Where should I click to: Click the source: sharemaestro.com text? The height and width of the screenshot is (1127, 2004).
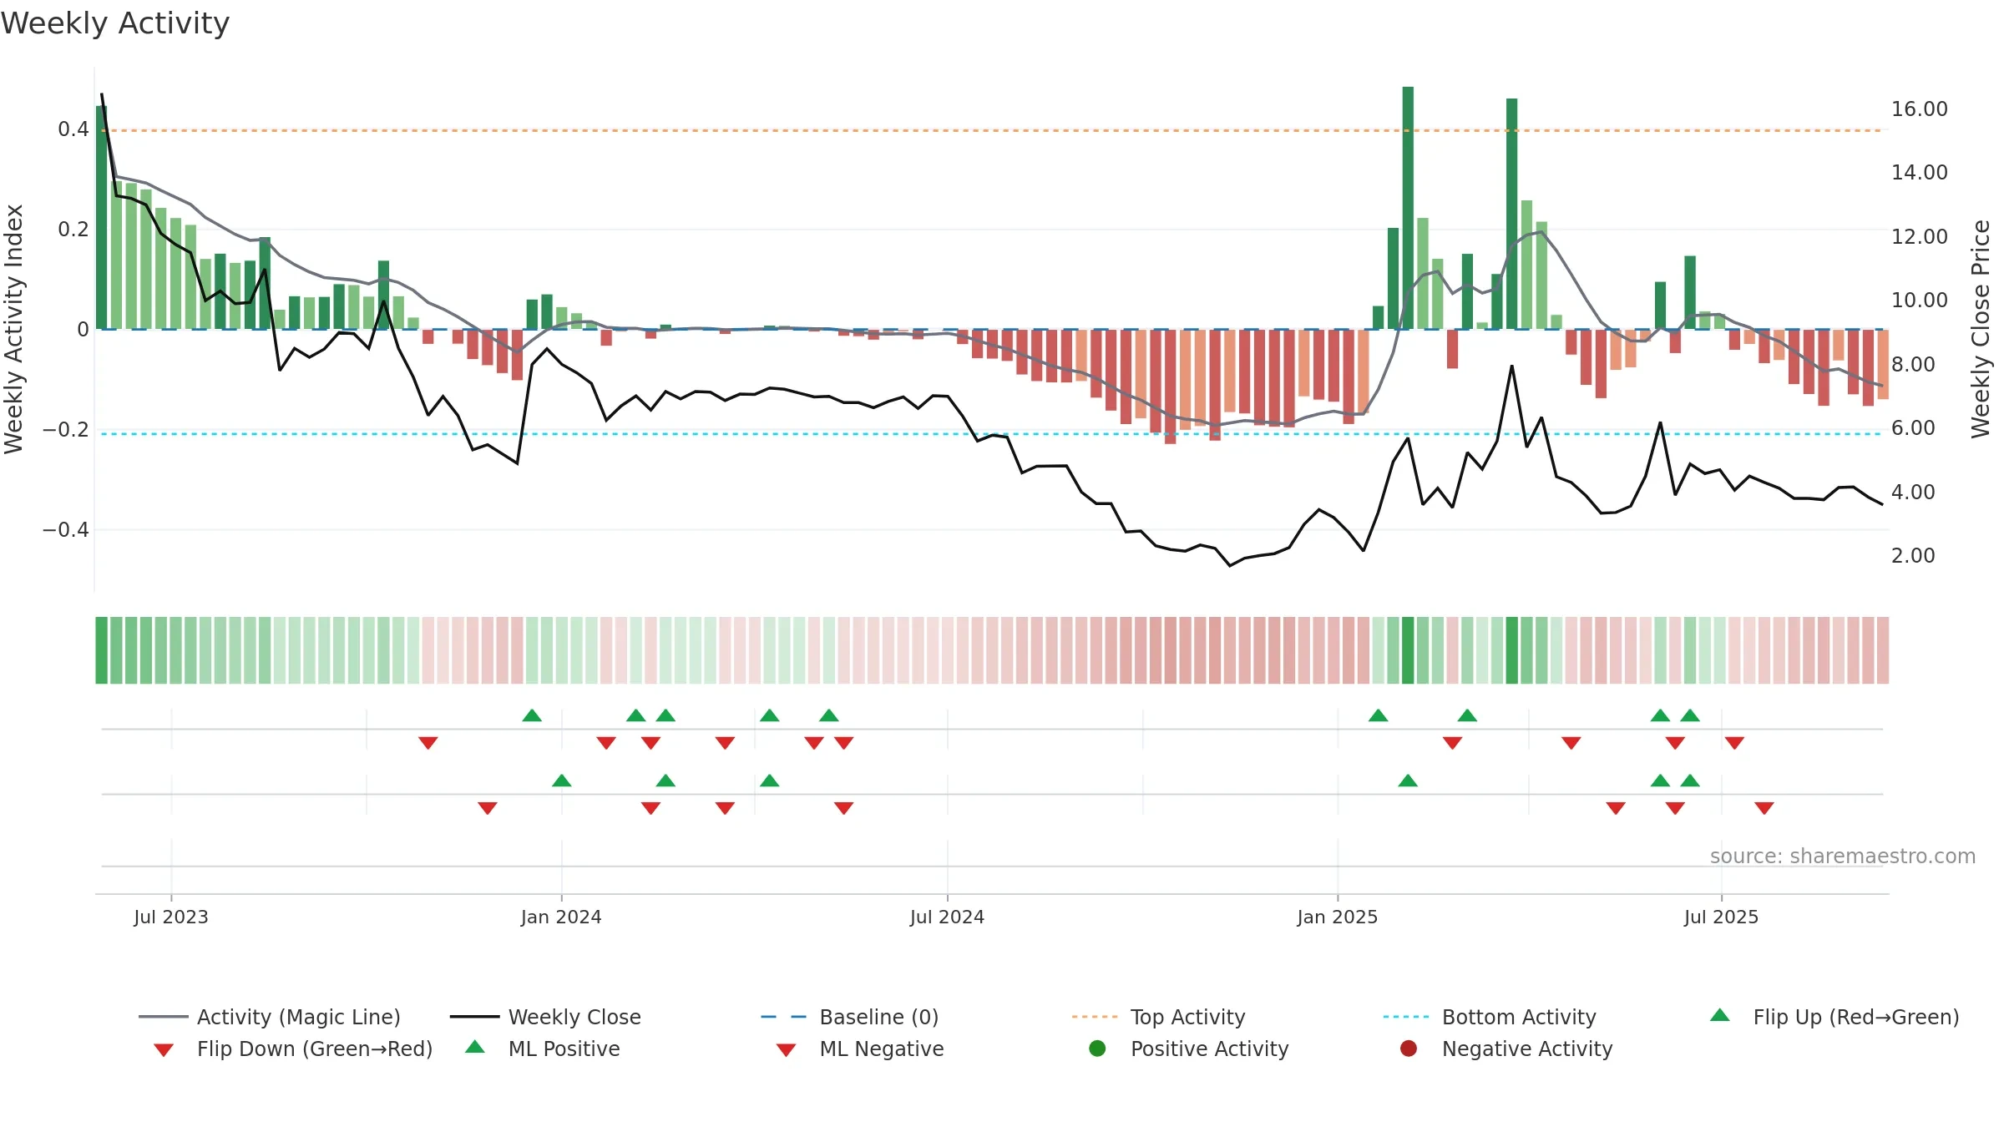click(1843, 856)
